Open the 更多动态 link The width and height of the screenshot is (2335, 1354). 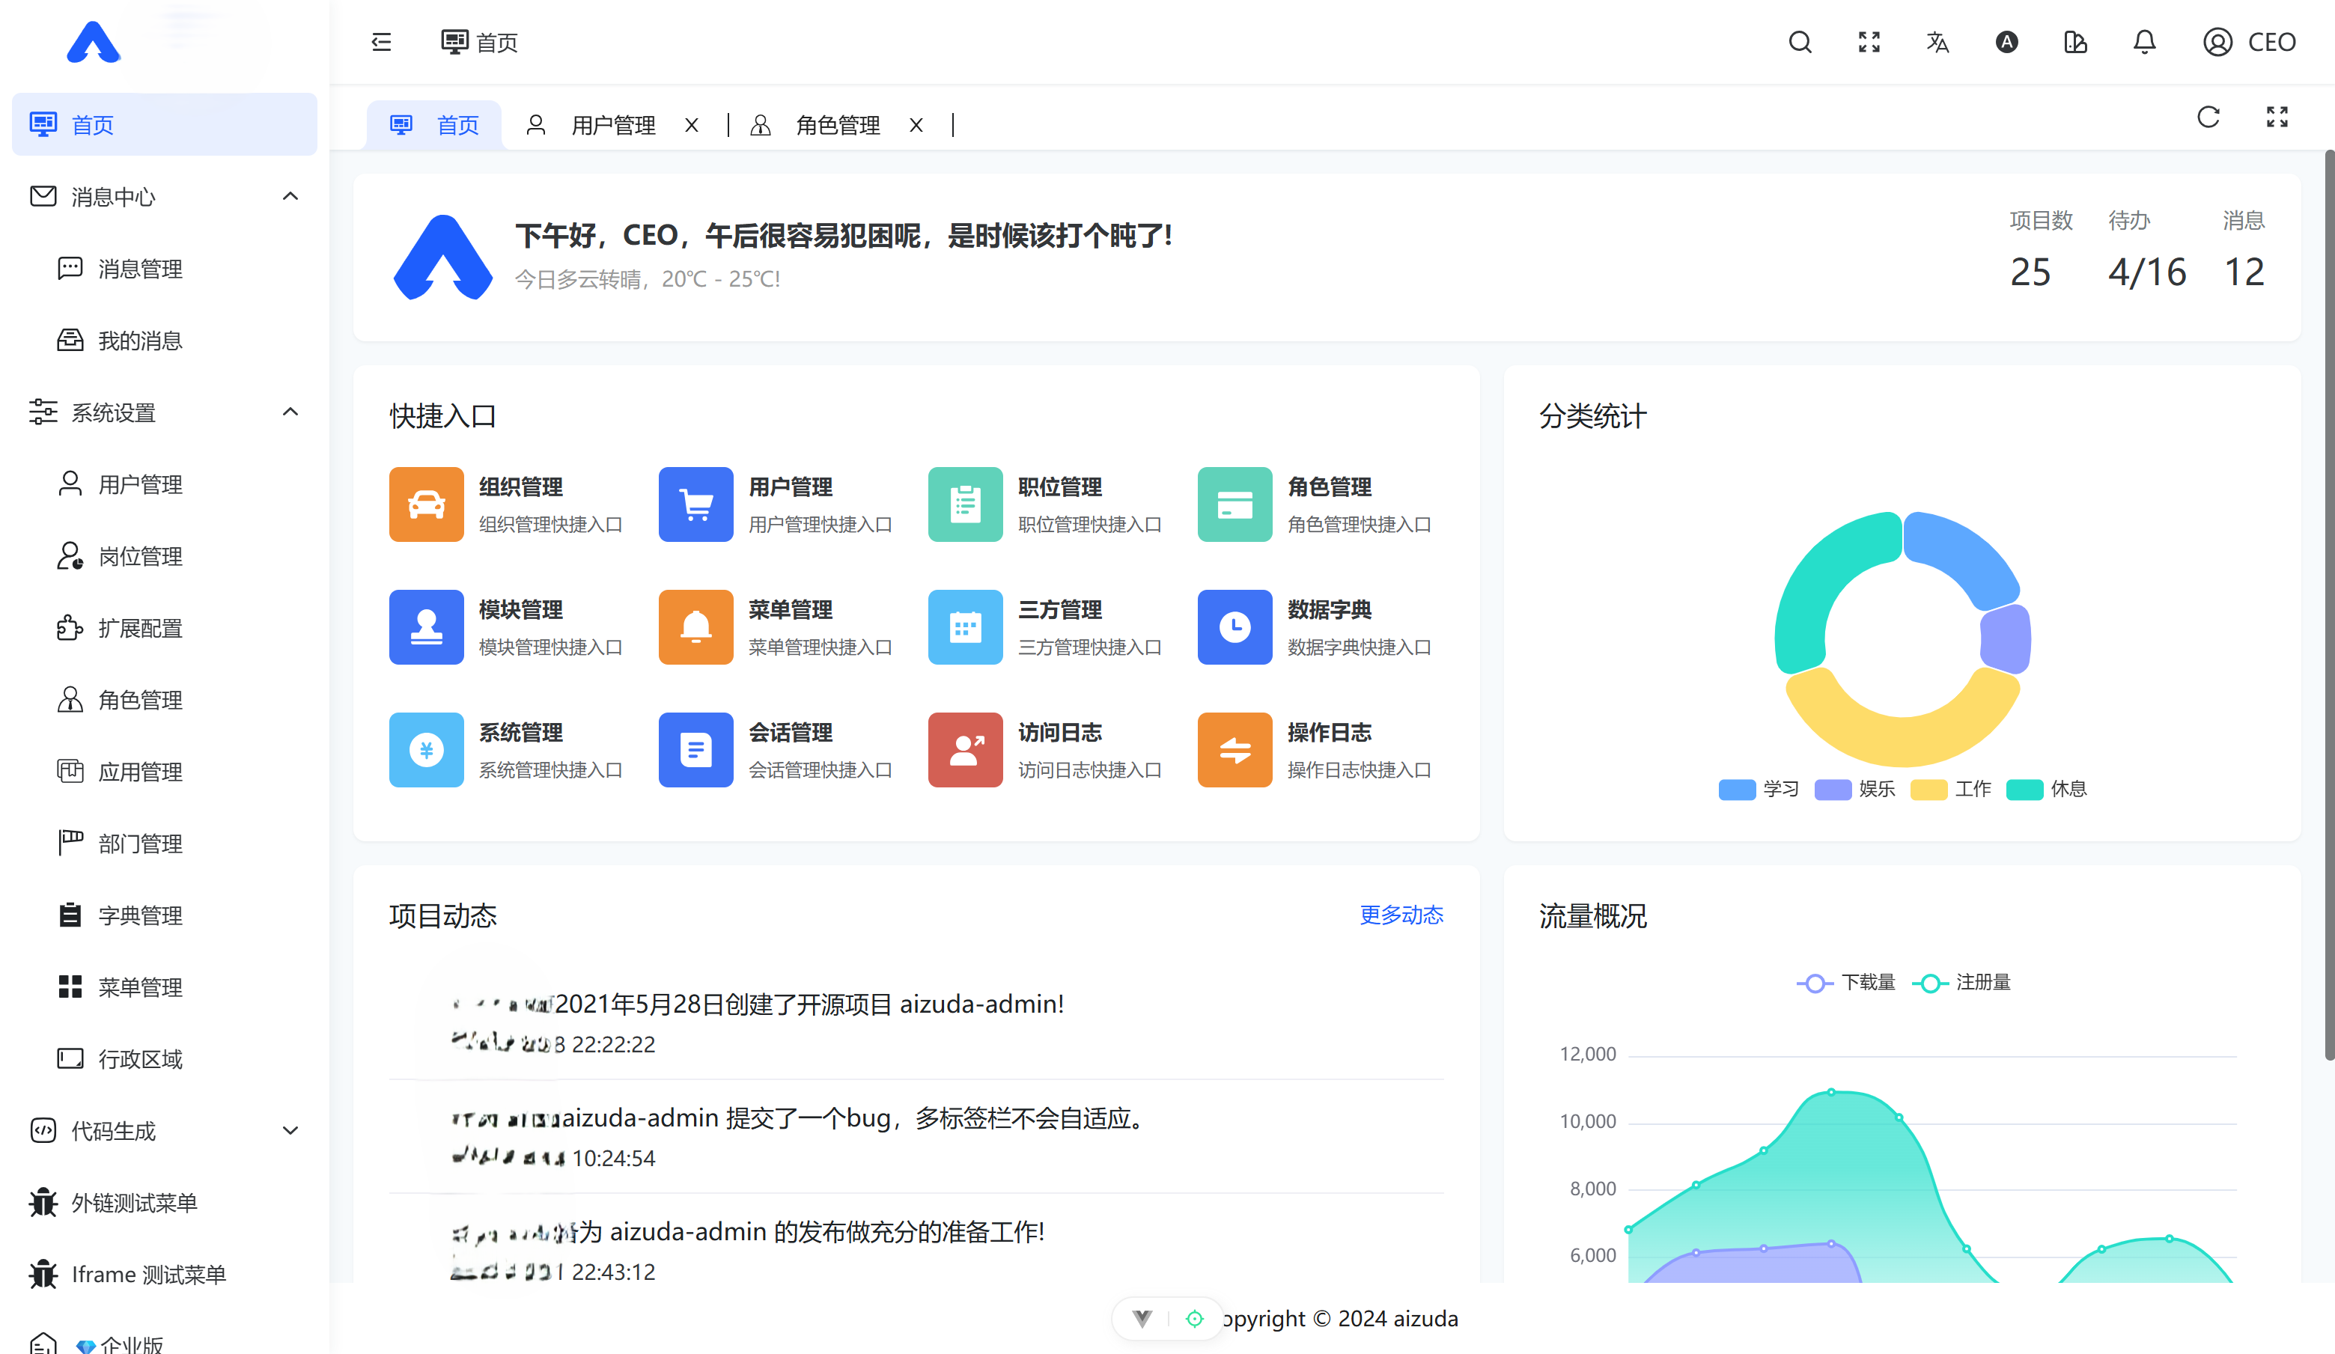pos(1401,915)
